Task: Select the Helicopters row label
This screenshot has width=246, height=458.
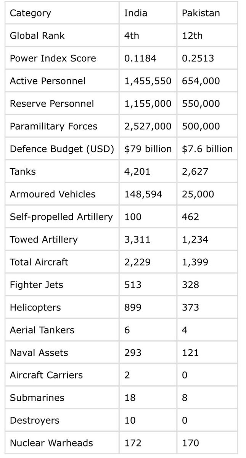Action: [x=35, y=307]
